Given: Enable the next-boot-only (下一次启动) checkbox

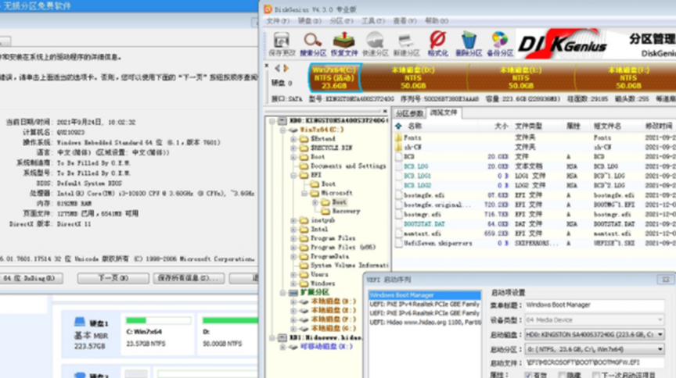Looking at the screenshot, I should 595,375.
